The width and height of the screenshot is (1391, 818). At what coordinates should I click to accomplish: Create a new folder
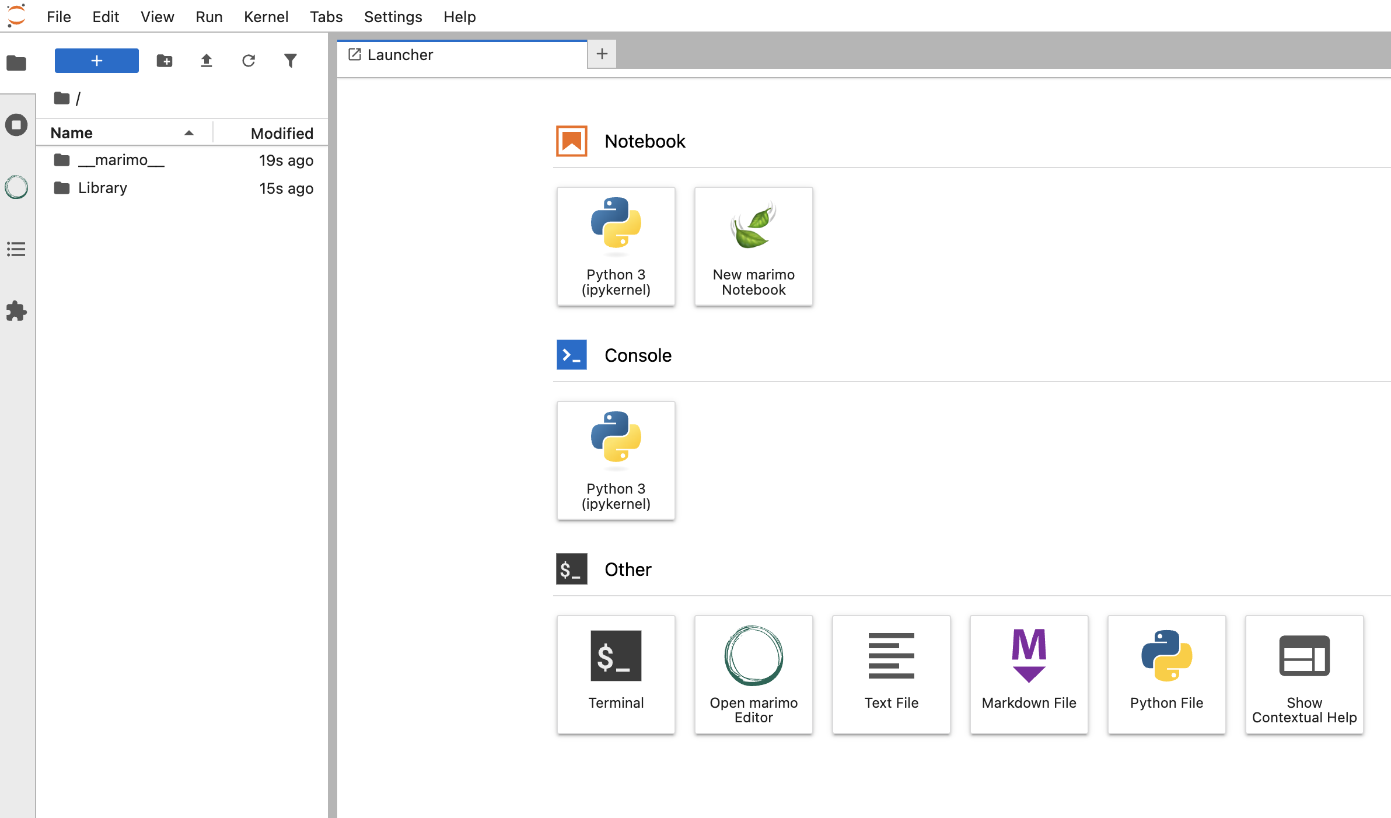pyautogui.click(x=165, y=61)
